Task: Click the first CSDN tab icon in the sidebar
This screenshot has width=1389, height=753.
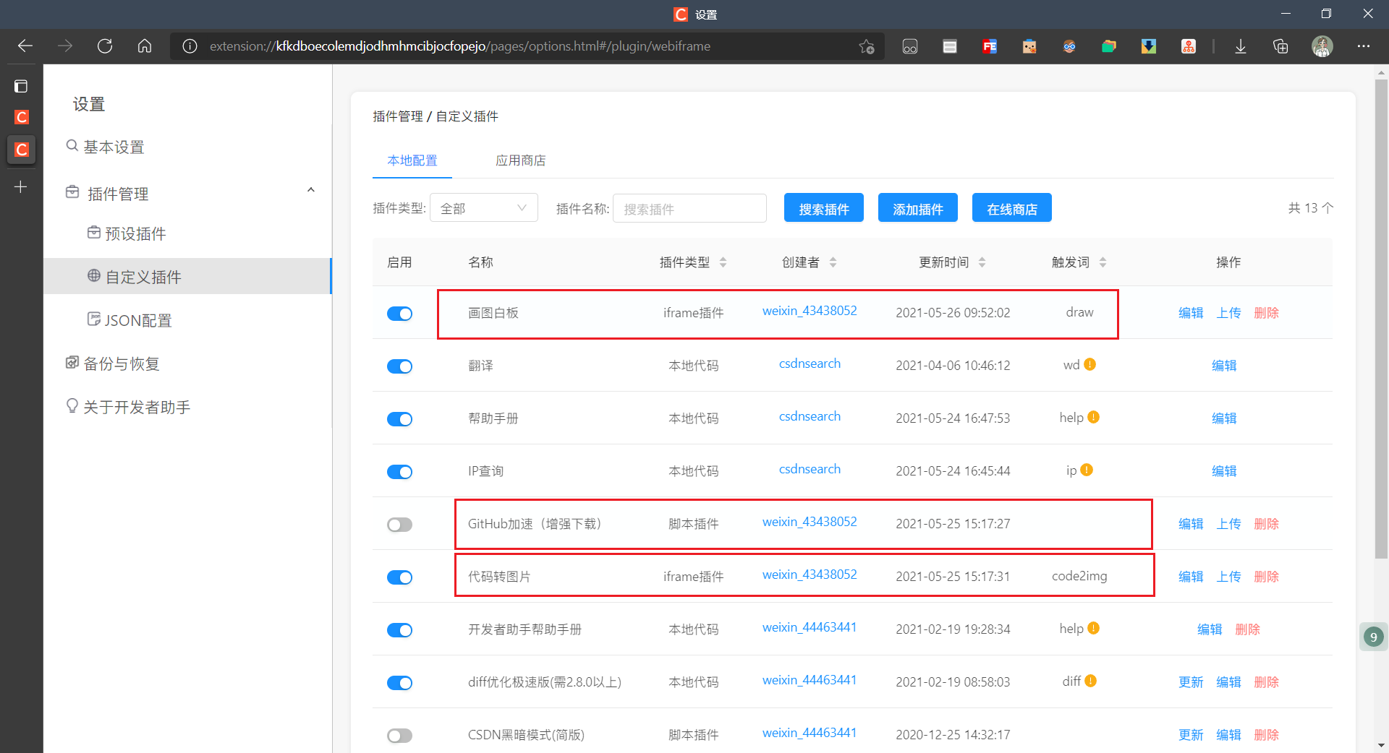Action: 22,117
